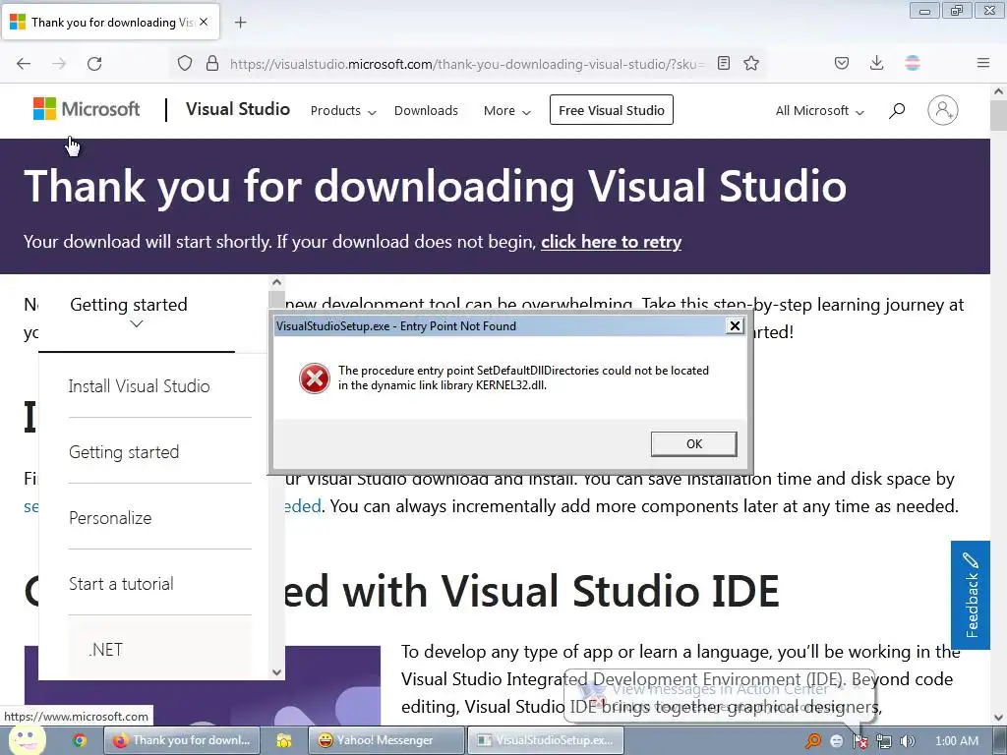Bookmark this page with the star icon

pyautogui.click(x=751, y=64)
